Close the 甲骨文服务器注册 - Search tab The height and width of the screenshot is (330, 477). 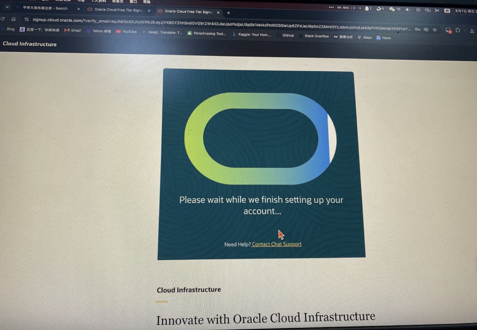(x=78, y=9)
